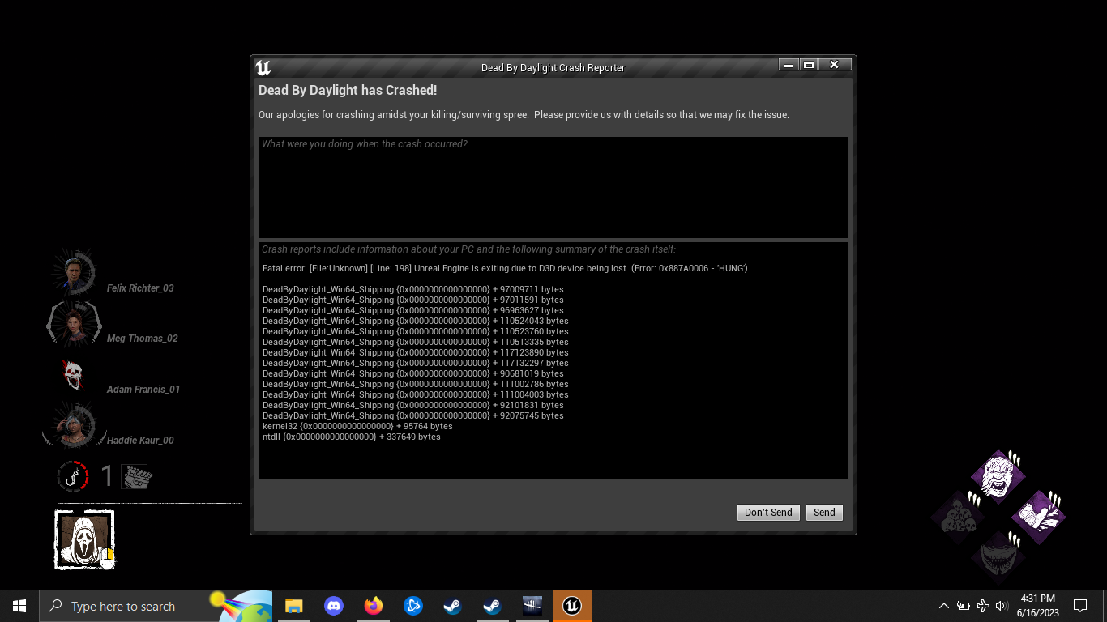Open File Explorer from the taskbar

click(x=294, y=606)
